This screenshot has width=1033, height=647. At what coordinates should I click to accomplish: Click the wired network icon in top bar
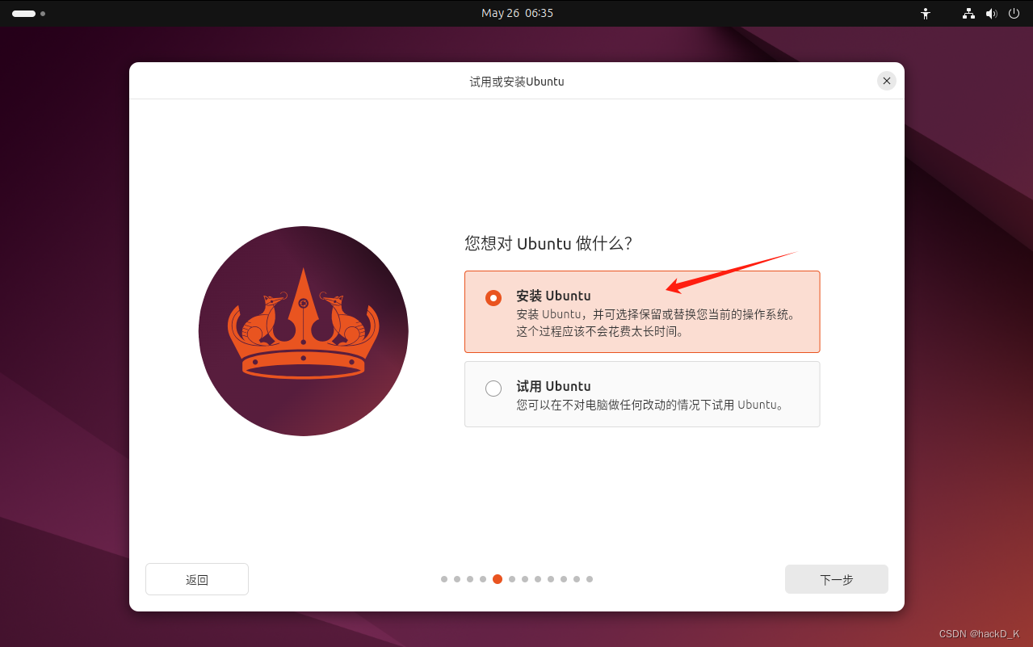point(968,14)
